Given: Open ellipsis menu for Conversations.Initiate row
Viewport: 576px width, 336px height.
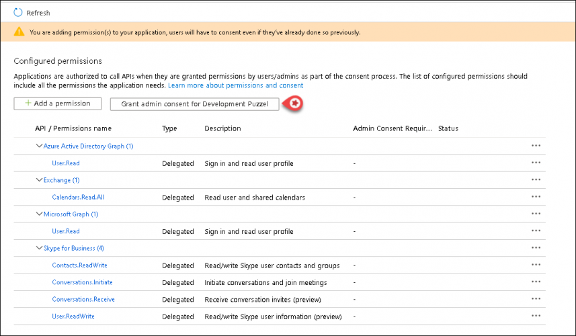Looking at the screenshot, I should (536, 283).
